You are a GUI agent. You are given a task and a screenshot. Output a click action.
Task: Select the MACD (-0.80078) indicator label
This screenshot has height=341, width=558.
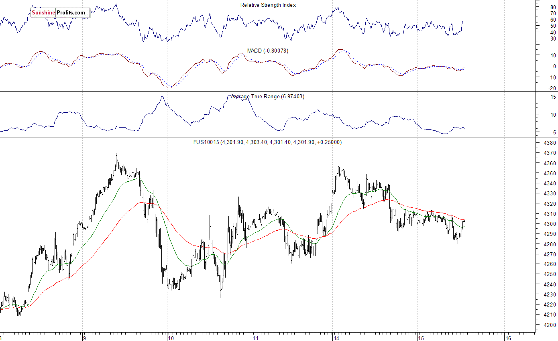[268, 51]
